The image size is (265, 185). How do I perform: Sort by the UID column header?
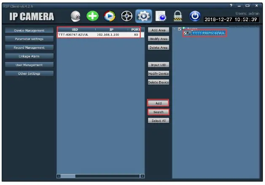(75, 29)
